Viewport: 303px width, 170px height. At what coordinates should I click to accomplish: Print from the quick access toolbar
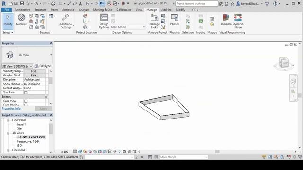coord(53,3)
